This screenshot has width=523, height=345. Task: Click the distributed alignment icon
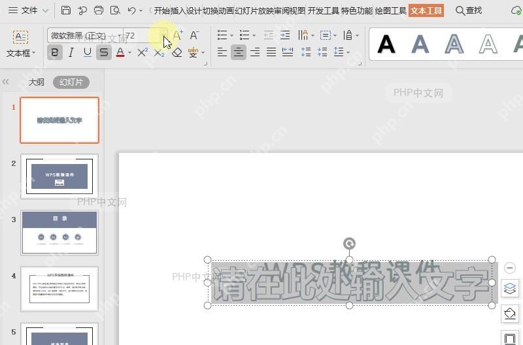tap(288, 52)
